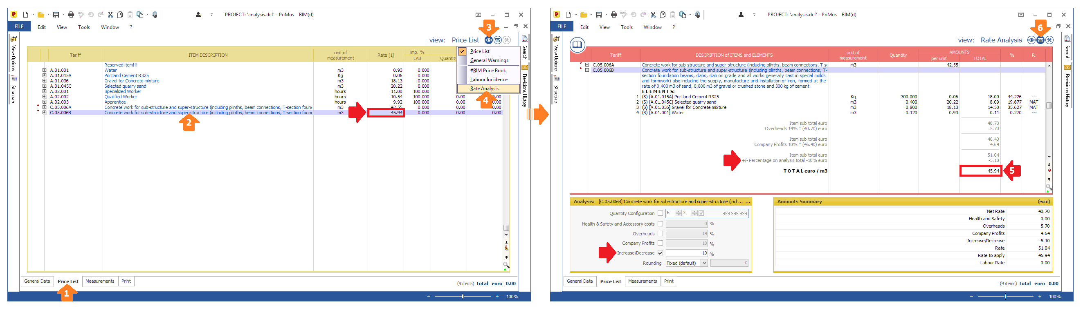This screenshot has width=1083, height=310.
Task: Click the ellipsis button on Analysis header
Action: click(748, 202)
